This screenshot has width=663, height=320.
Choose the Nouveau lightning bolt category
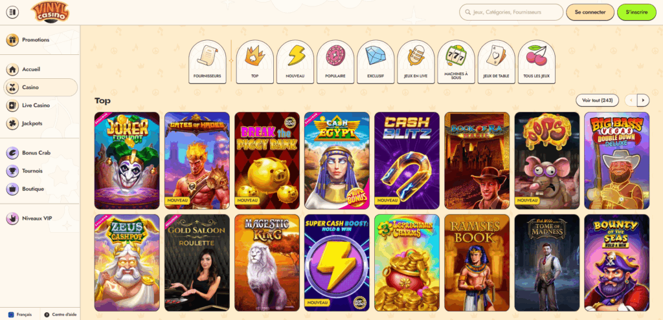[x=295, y=61]
